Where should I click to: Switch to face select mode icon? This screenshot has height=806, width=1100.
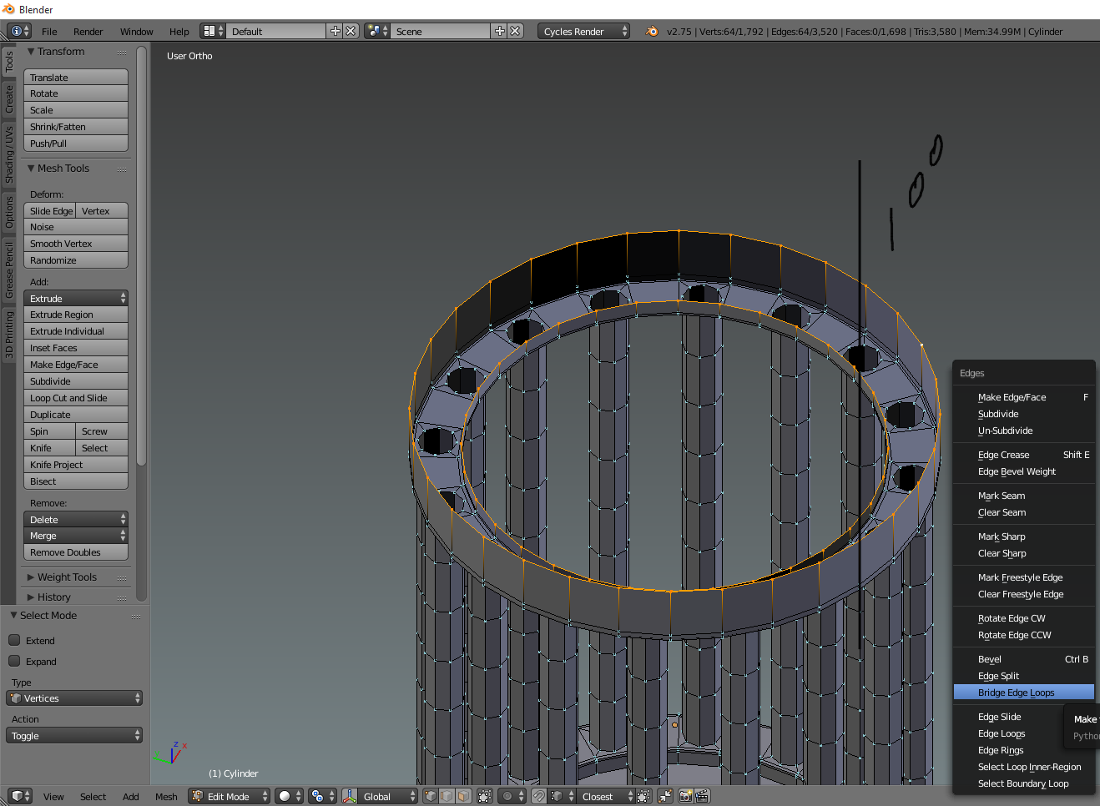coord(462,796)
